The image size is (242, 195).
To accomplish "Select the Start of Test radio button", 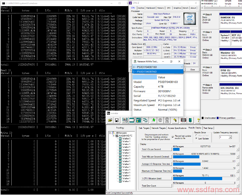I will point(196,135).
